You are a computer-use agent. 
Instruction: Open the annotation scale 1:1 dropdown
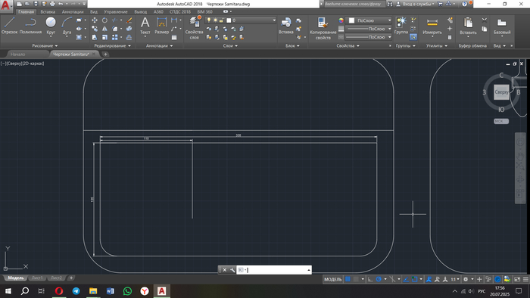[455, 279]
